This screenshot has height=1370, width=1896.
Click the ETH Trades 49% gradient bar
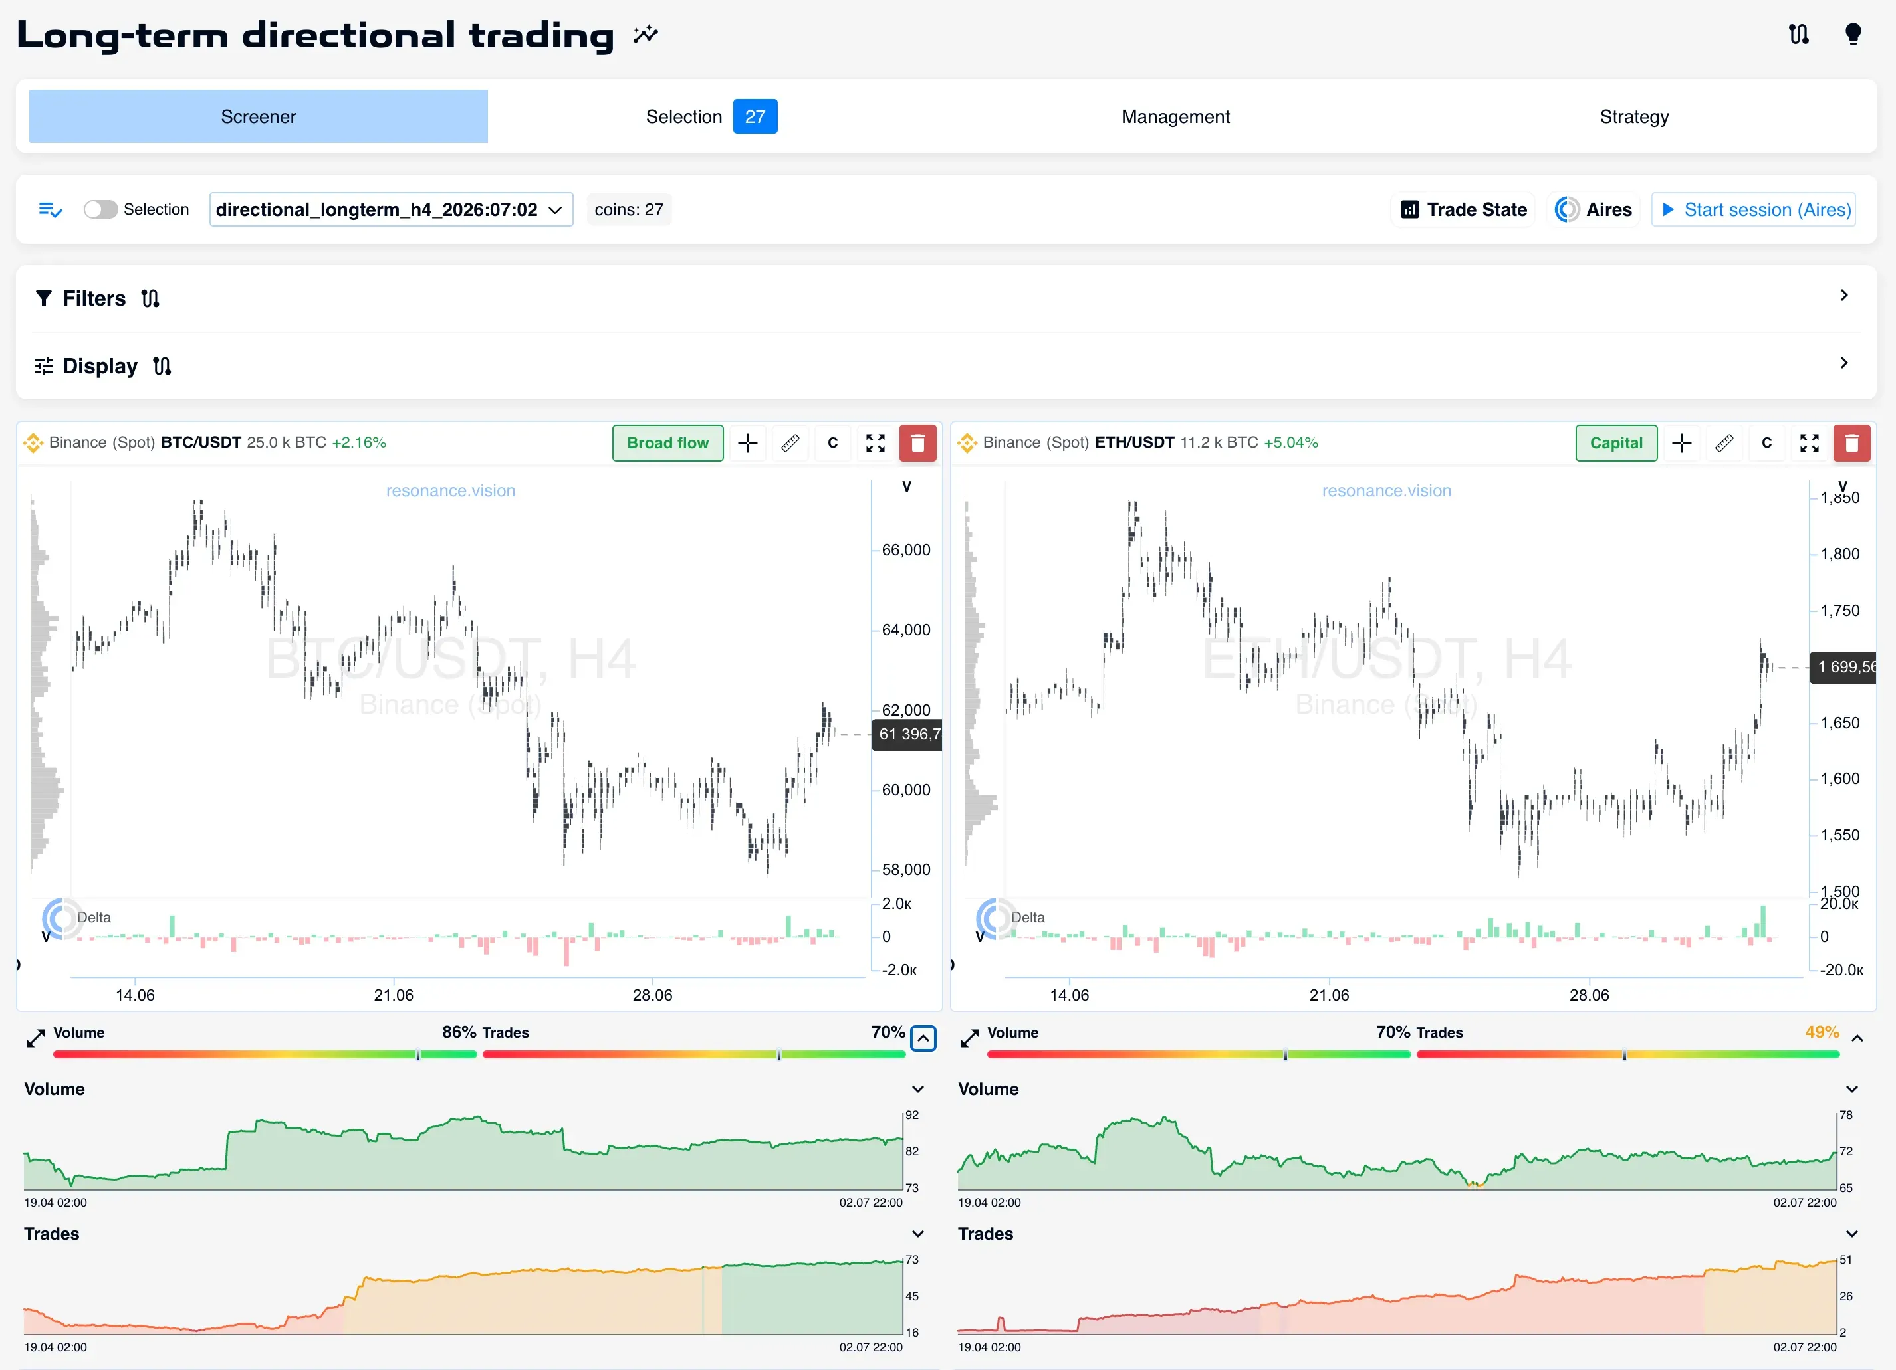1629,1055
